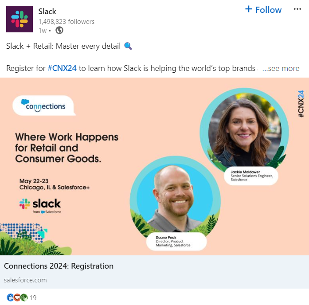
Task: Open the #CNX24 hashtag link
Action: click(x=62, y=68)
